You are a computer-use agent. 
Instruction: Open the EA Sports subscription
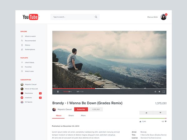pos(28,102)
